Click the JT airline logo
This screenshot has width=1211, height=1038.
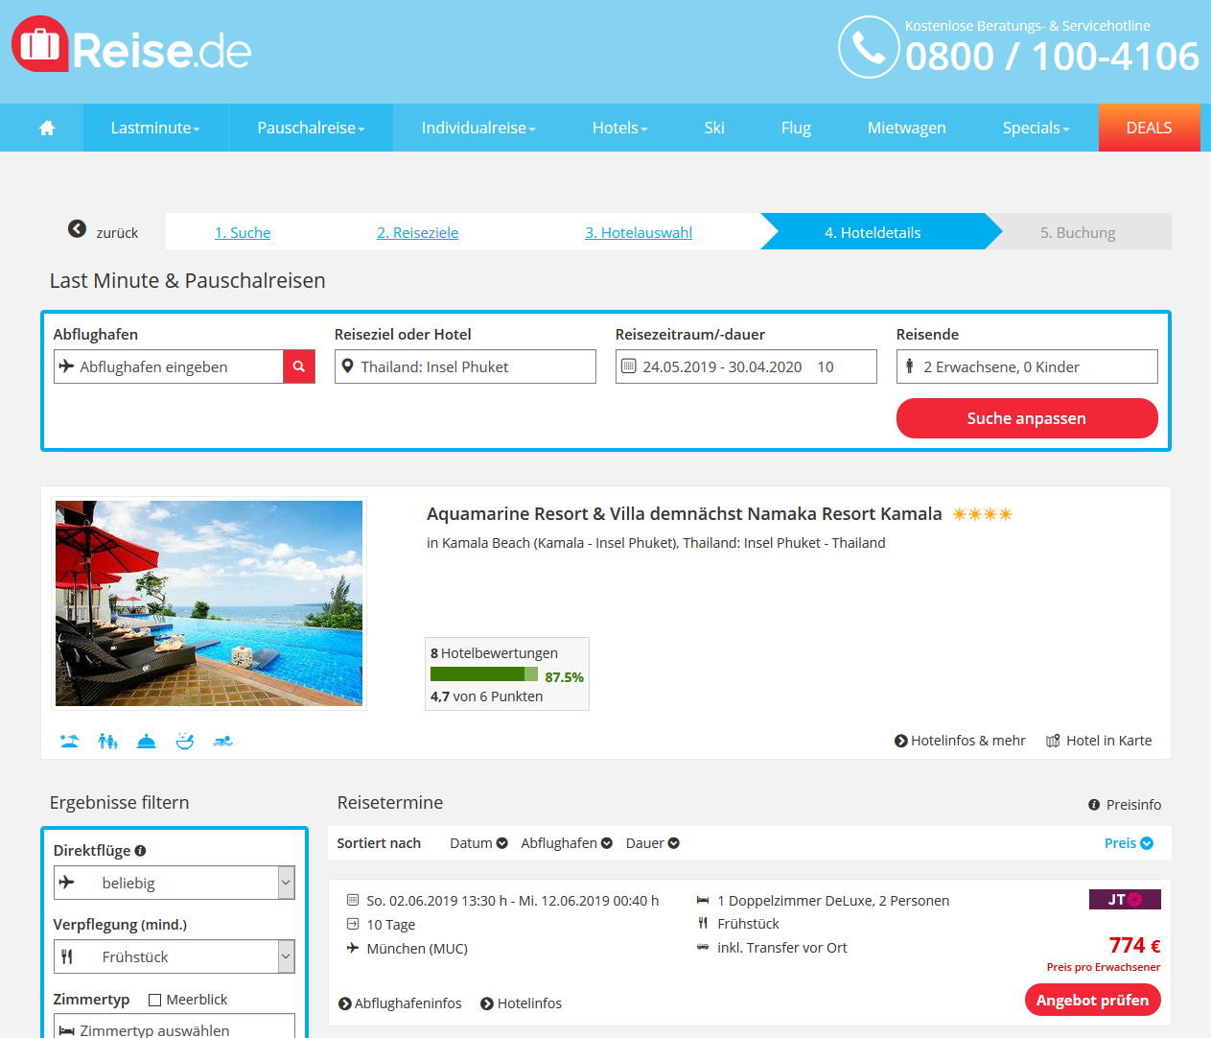tap(1125, 899)
